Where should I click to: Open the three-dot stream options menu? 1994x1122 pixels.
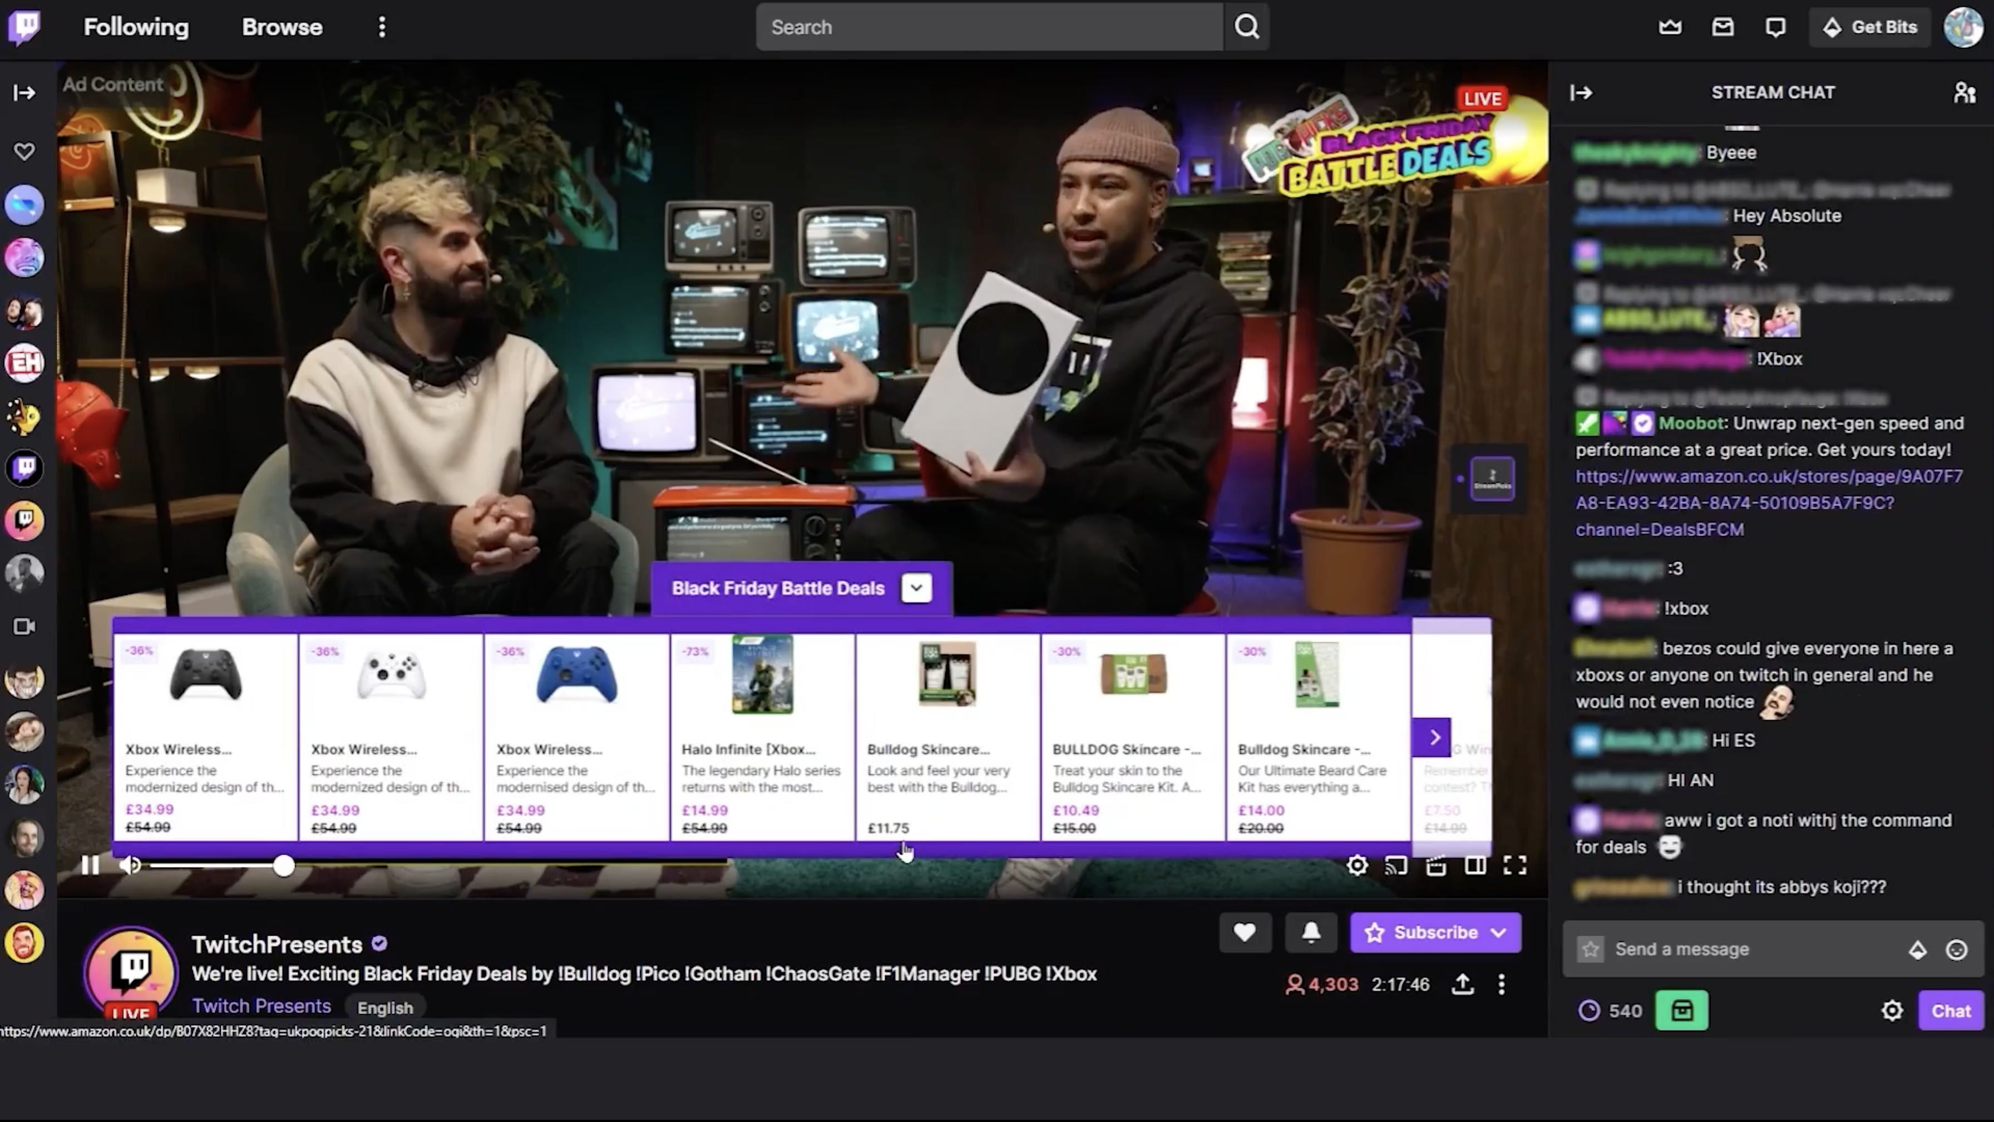tap(1502, 984)
